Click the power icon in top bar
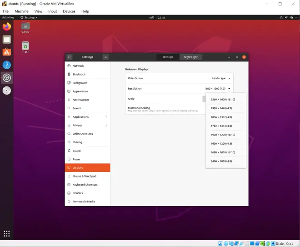This screenshot has height=247, width=300. (x=292, y=17)
